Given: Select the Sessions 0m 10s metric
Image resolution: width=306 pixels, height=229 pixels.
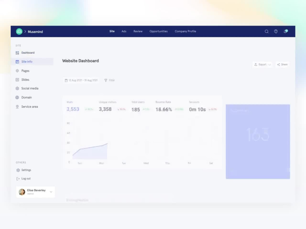Looking at the screenshot, I should [x=203, y=107].
